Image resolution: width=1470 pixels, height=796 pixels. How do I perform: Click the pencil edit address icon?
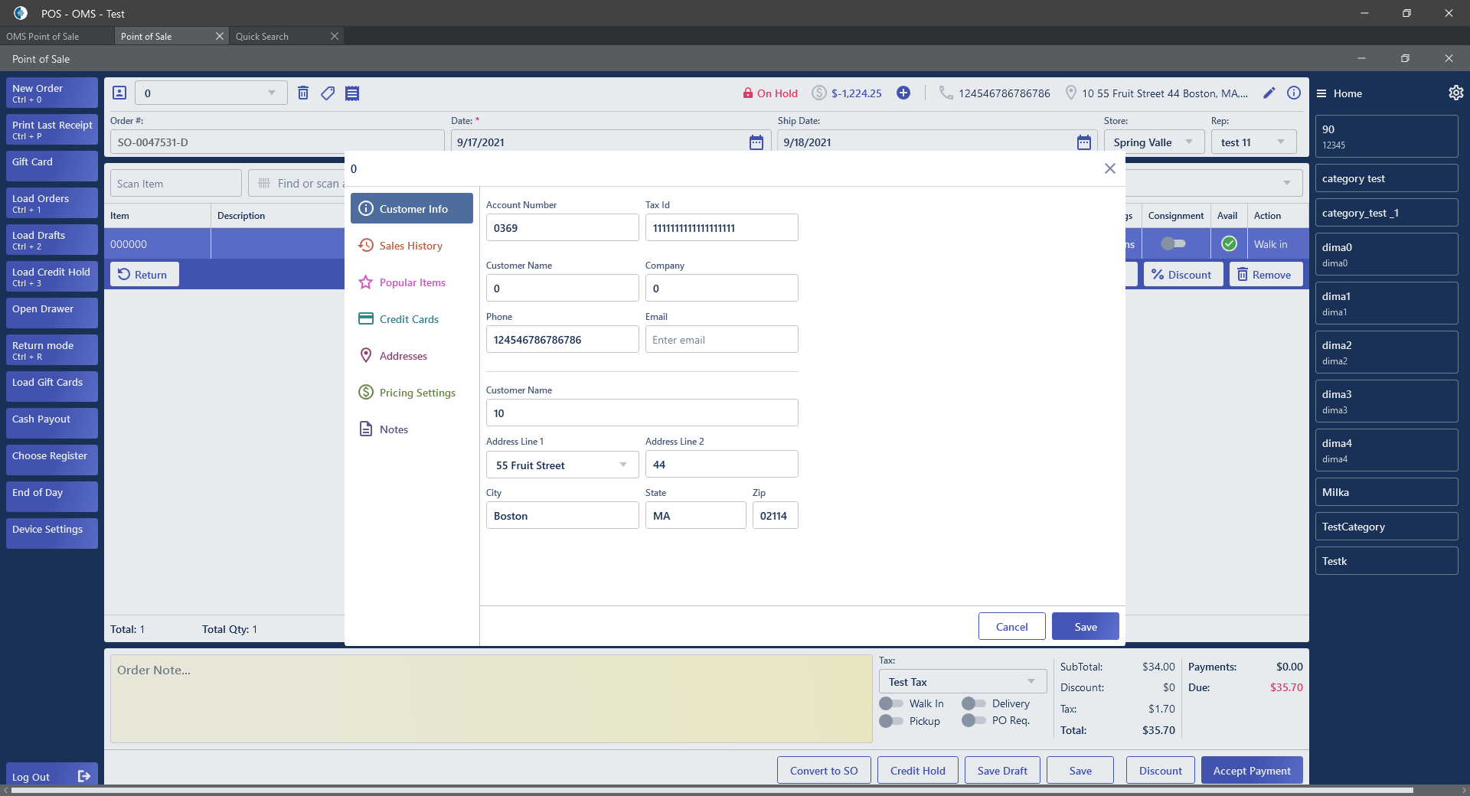(1269, 93)
